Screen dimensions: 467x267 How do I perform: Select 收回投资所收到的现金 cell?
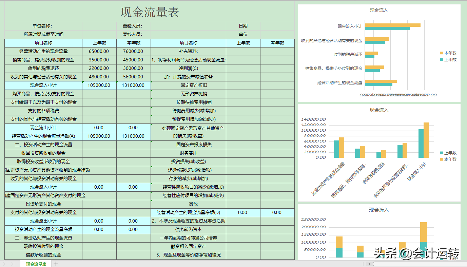[x=43, y=153]
